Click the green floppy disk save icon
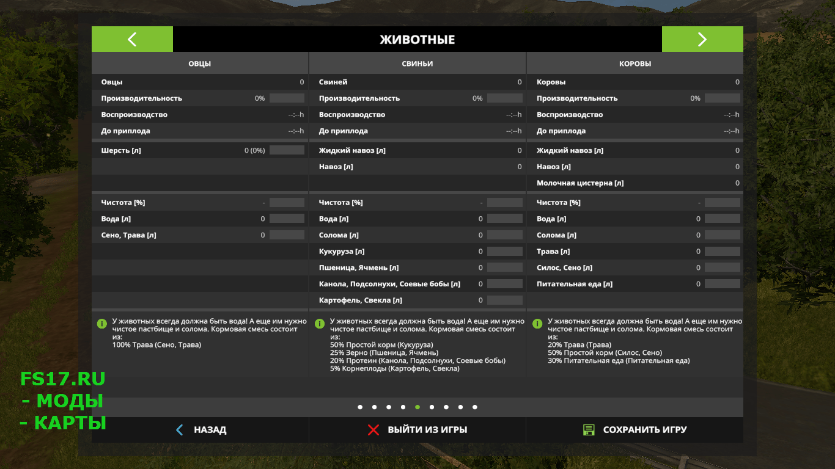This screenshot has width=835, height=469. coord(589,430)
